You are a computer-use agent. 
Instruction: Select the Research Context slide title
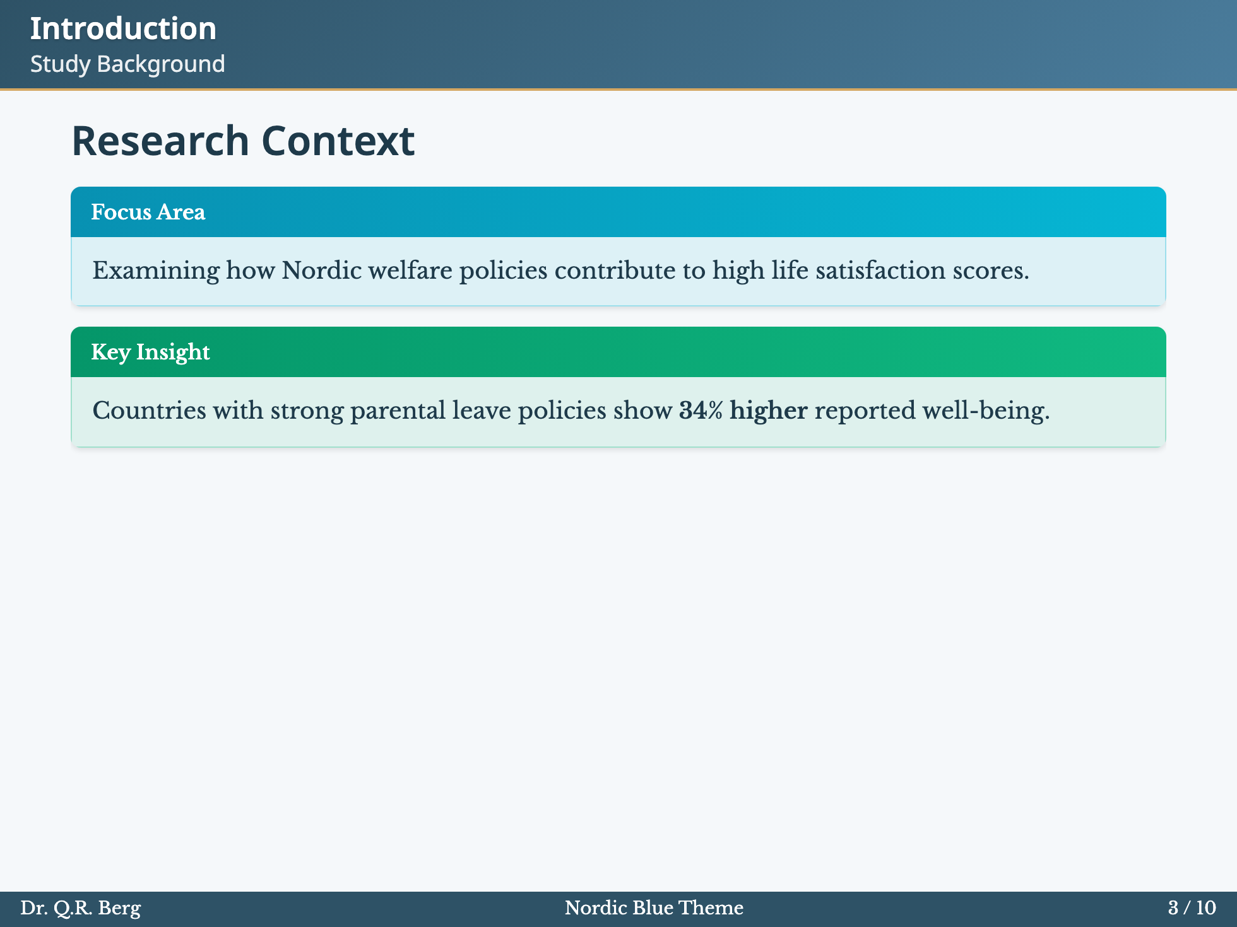tap(243, 141)
